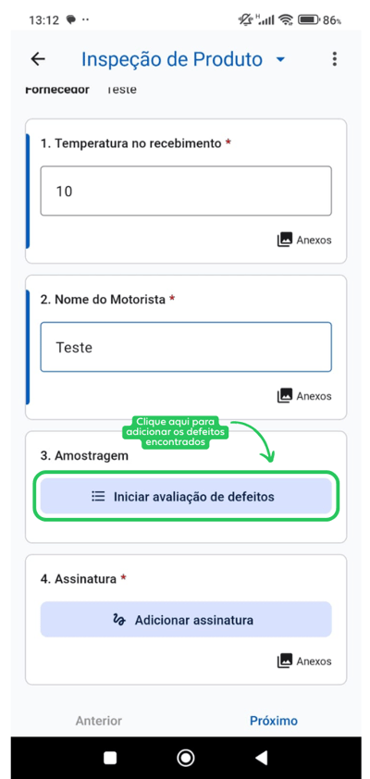The height and width of the screenshot is (779, 370).
Task: Tap the list icon on avaliação de defeitos button
Action: click(x=98, y=496)
